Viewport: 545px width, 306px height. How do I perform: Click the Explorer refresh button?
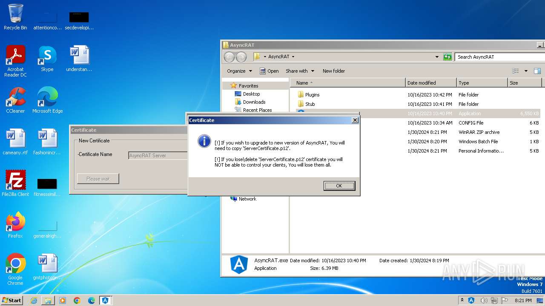[447, 57]
